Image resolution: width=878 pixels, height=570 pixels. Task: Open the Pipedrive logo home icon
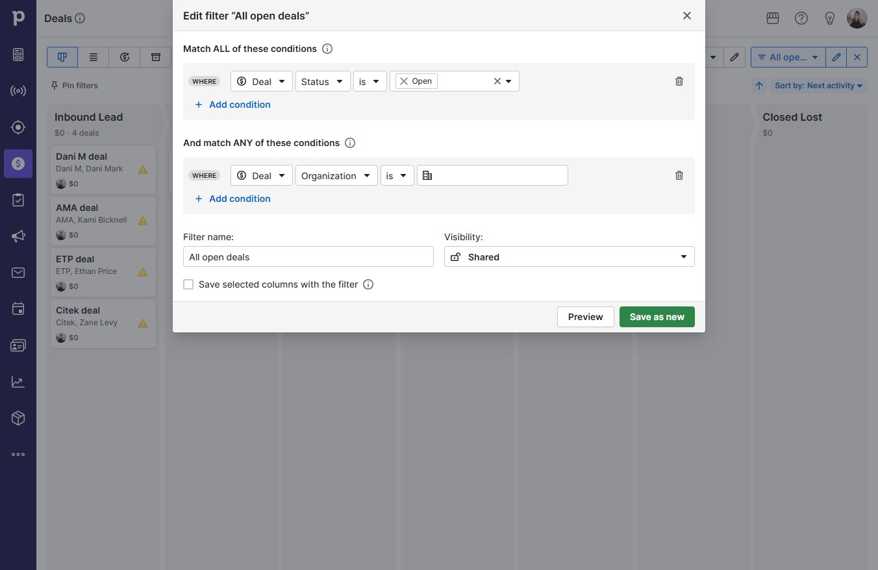coord(18,18)
